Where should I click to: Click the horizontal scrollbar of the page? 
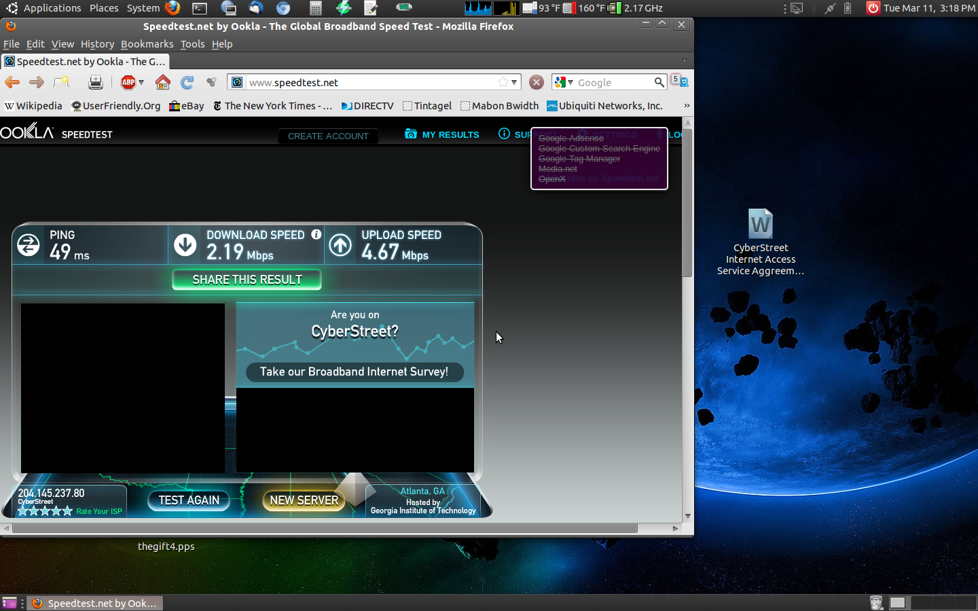(x=325, y=528)
